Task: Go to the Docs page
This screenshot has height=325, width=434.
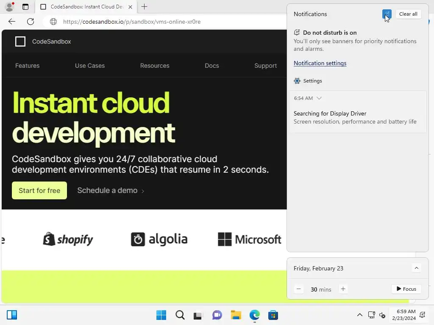Action: coord(212,66)
